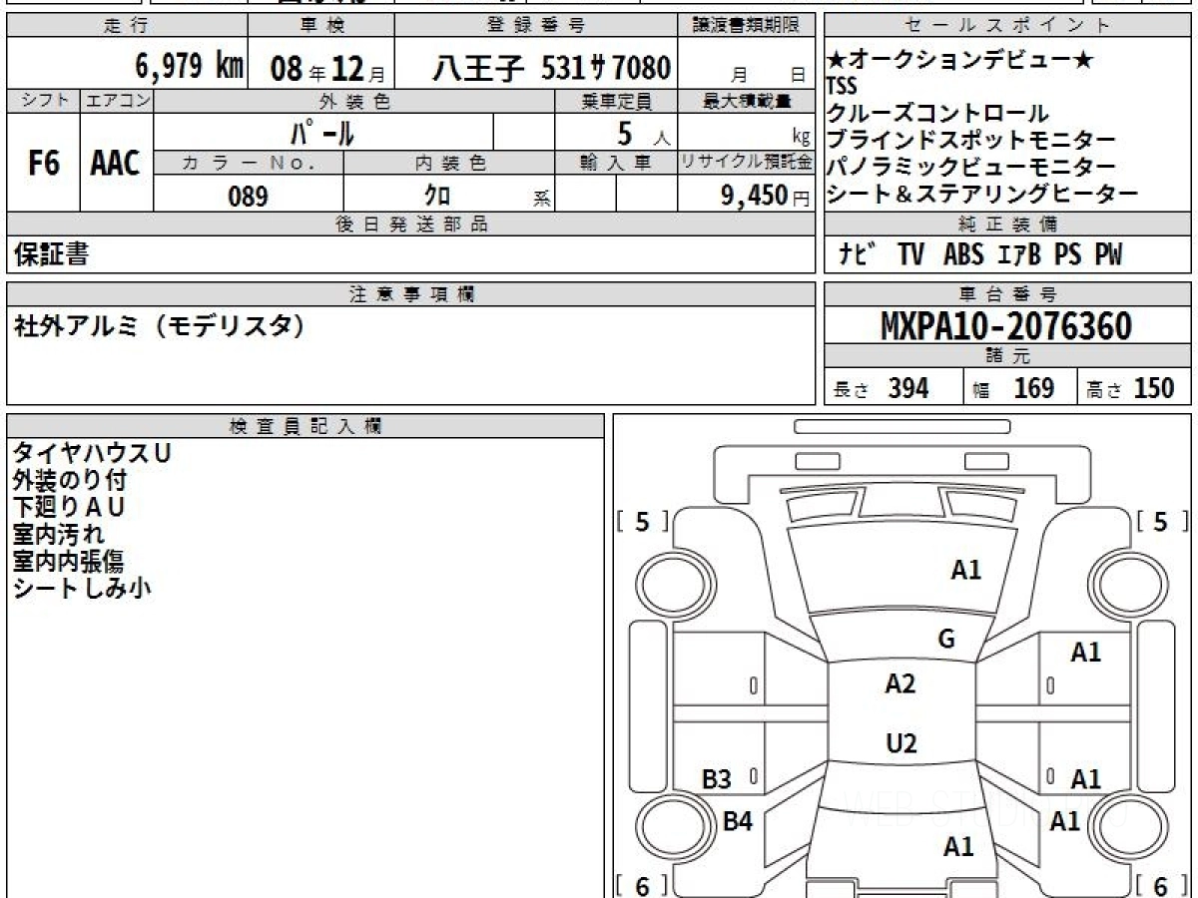Image resolution: width=1198 pixels, height=898 pixels.
Task: Click the 車台番号 header
Action: [1008, 294]
